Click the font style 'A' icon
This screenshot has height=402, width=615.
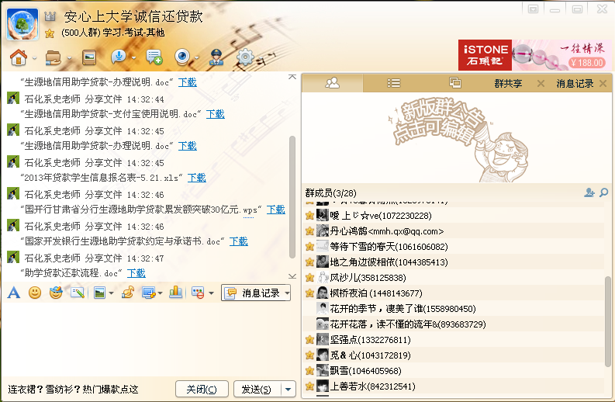(x=13, y=293)
